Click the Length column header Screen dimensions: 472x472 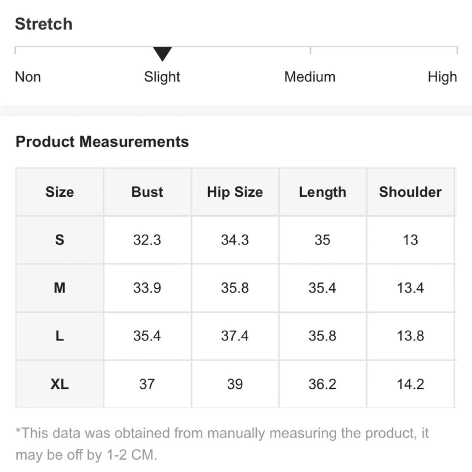coord(323,192)
